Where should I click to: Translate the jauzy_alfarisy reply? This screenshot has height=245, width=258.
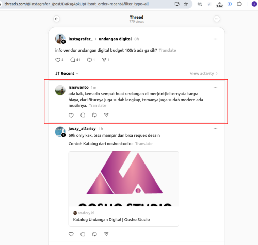[144, 144]
